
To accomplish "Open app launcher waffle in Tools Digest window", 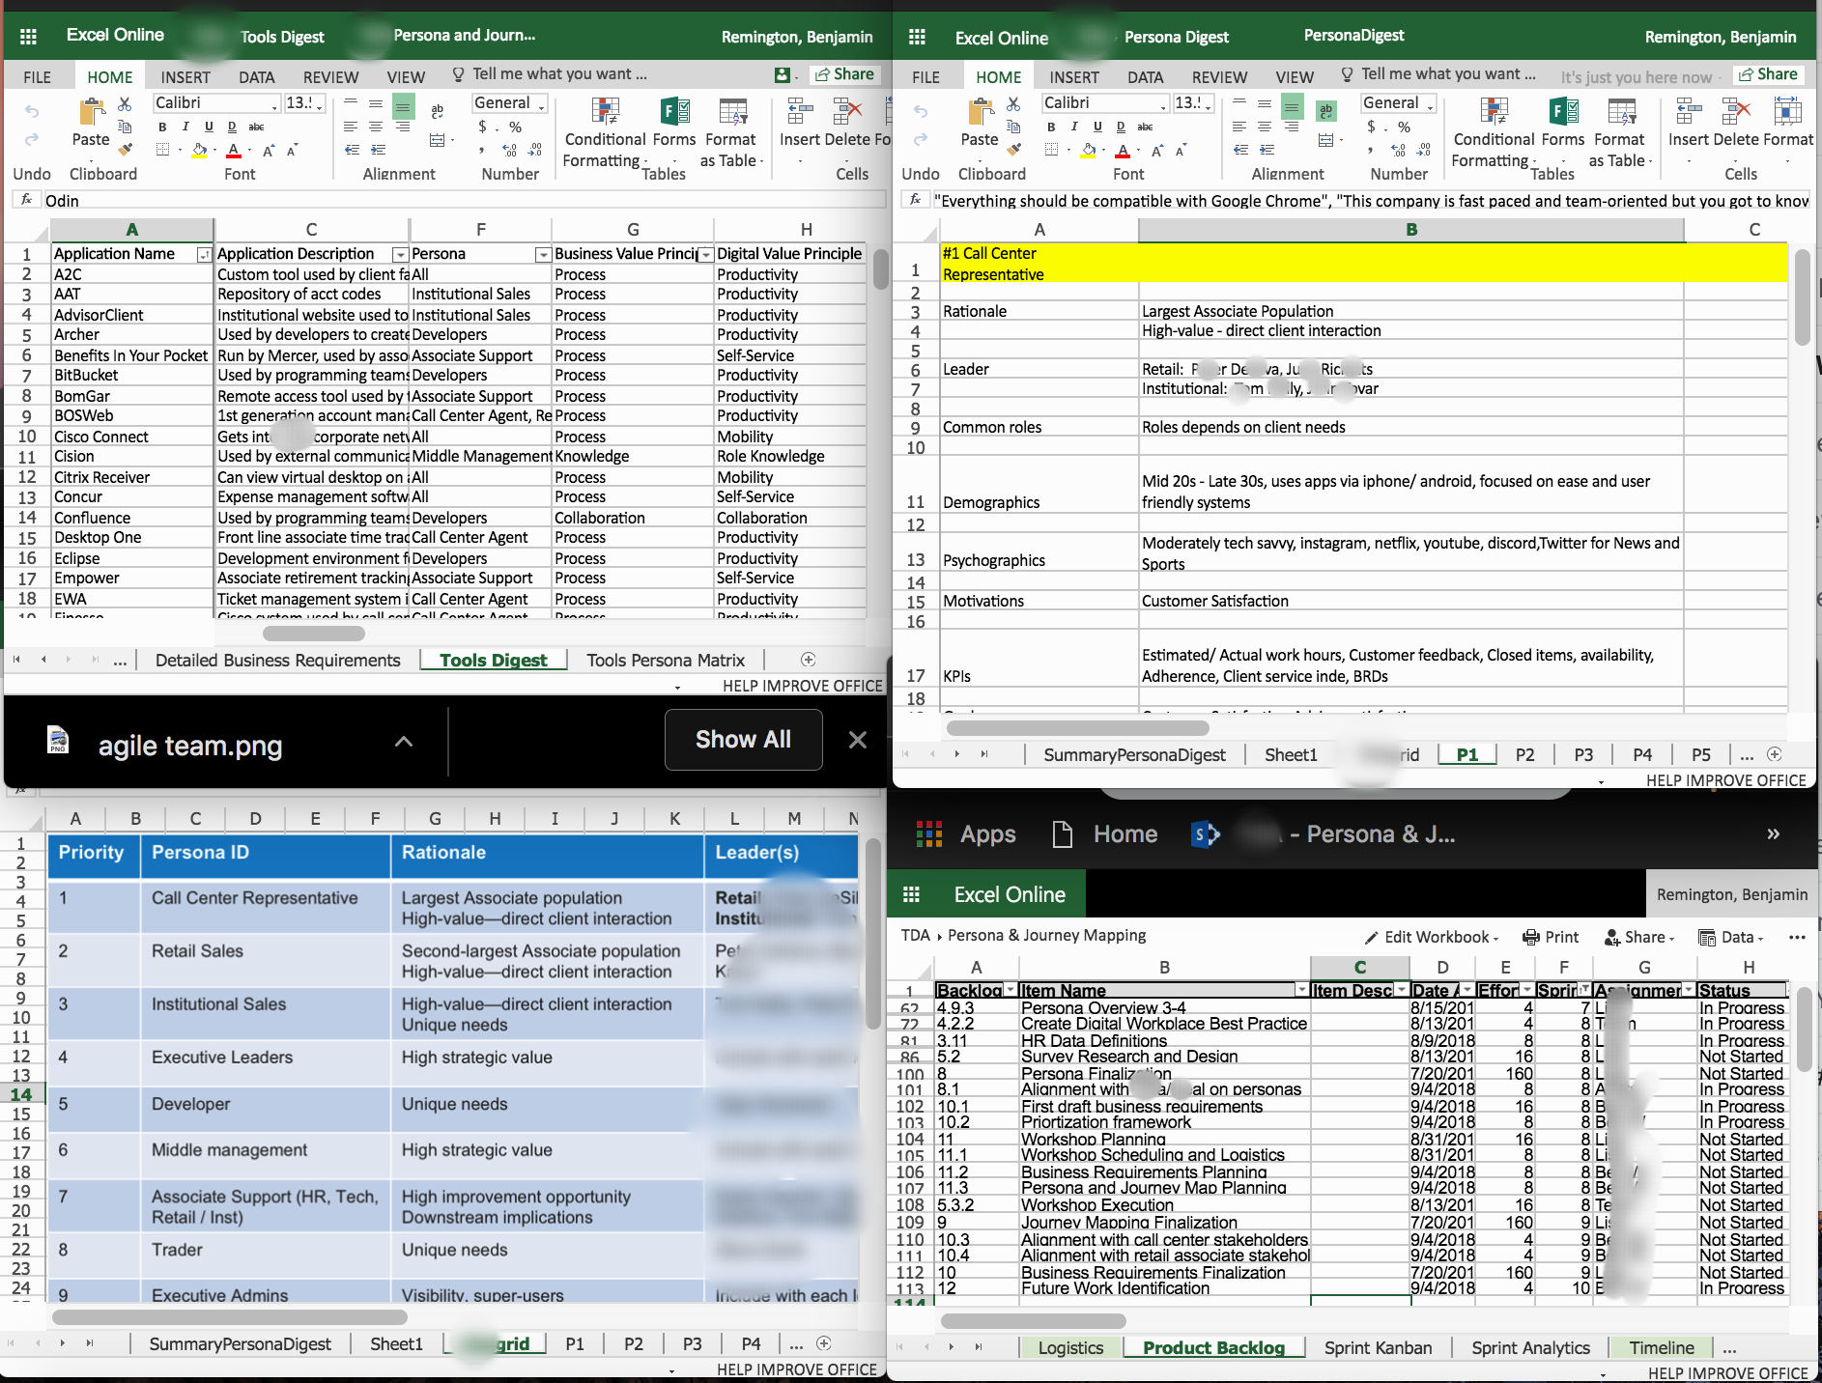I will [29, 37].
